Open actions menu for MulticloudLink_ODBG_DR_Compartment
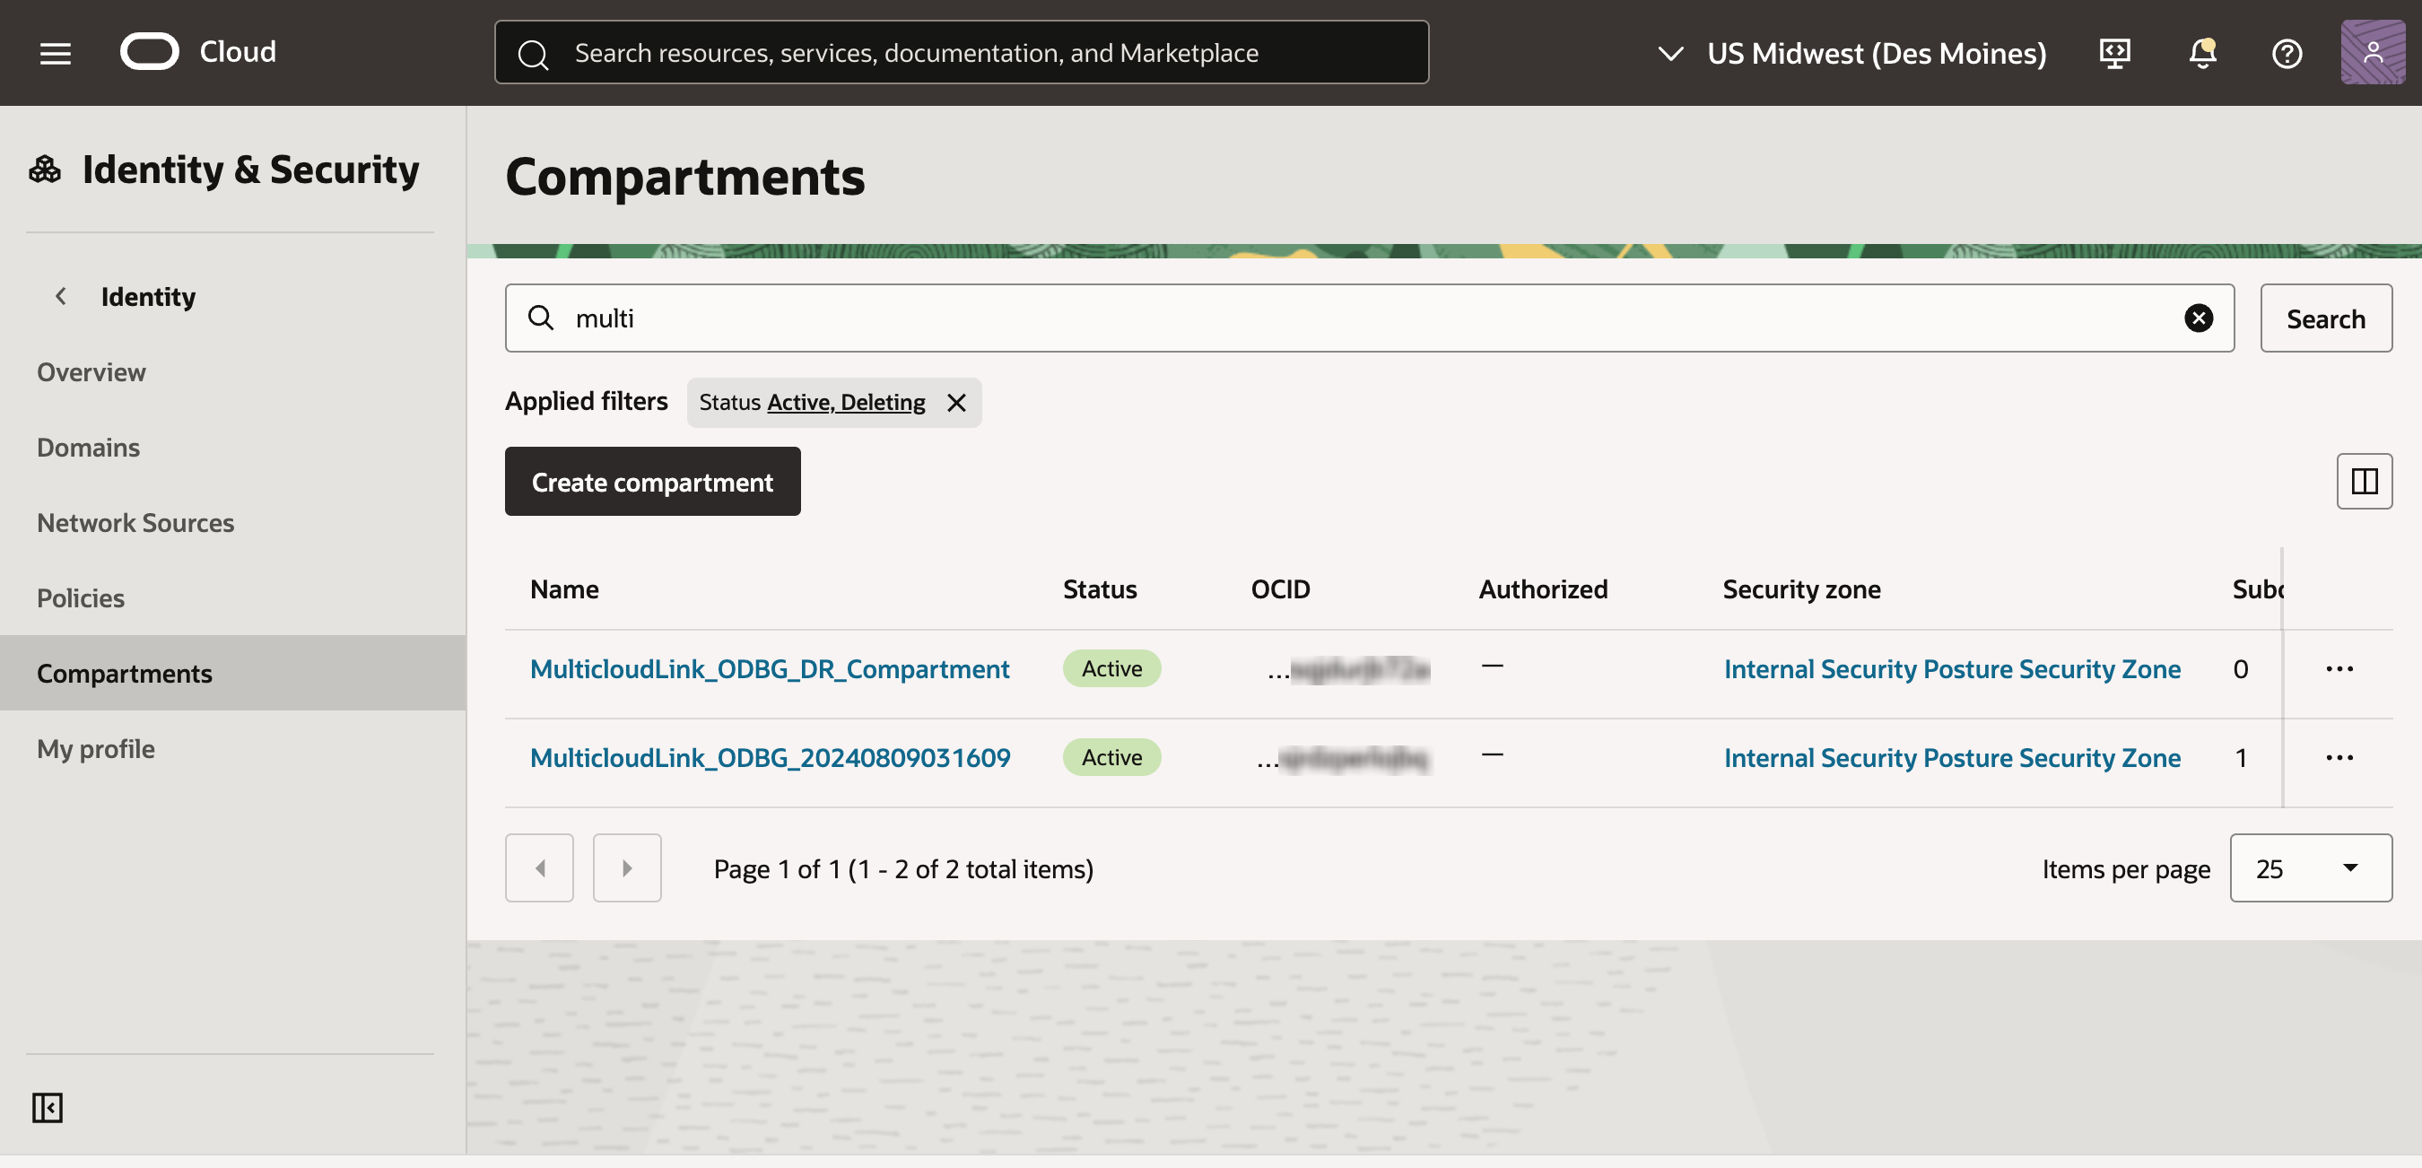 coord(2341,668)
